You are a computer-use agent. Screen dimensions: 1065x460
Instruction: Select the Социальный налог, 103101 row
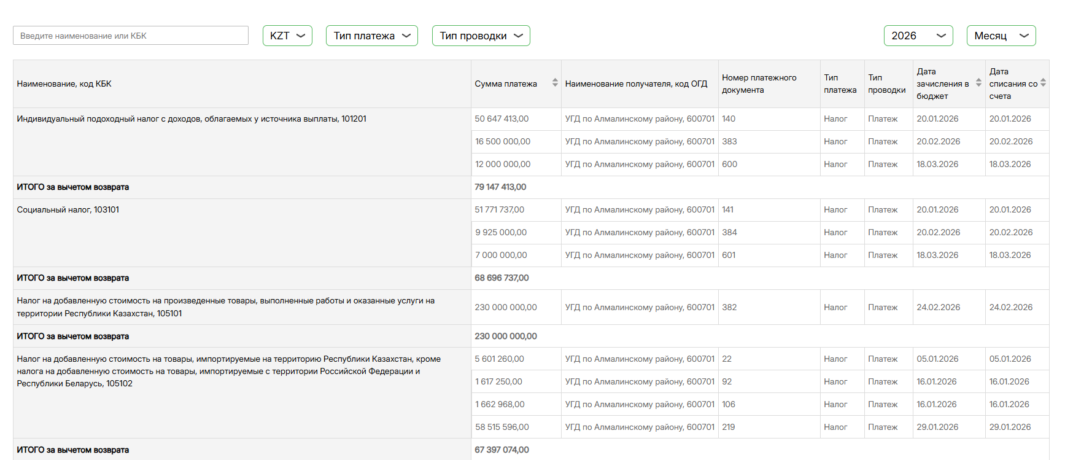pyautogui.click(x=68, y=210)
